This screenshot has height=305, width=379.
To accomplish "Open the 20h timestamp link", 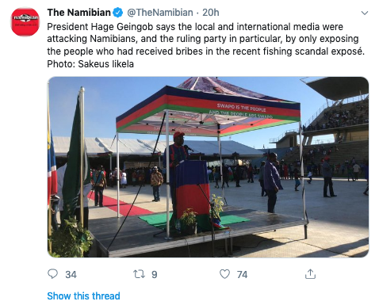I will click(x=211, y=13).
